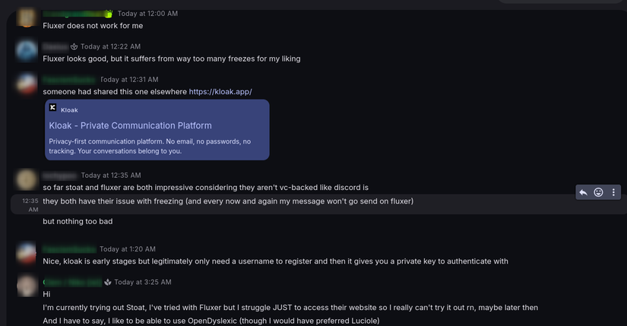Click the timestamp 'Today at 12:00 AM'
627x326 pixels.
point(147,14)
